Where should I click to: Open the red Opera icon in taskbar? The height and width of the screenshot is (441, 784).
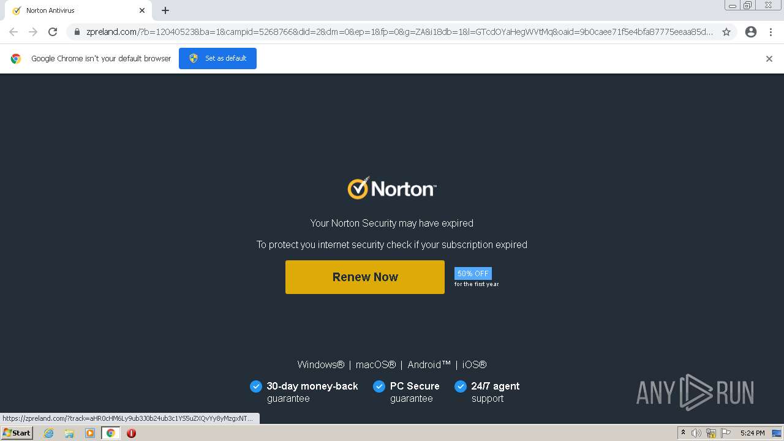tap(131, 433)
